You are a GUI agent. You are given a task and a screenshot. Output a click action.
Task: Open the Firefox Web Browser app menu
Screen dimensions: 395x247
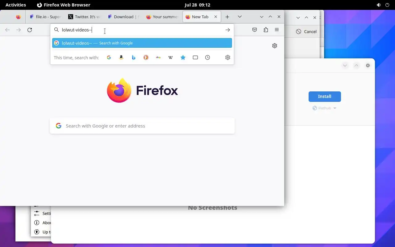pyautogui.click(x=64, y=5)
